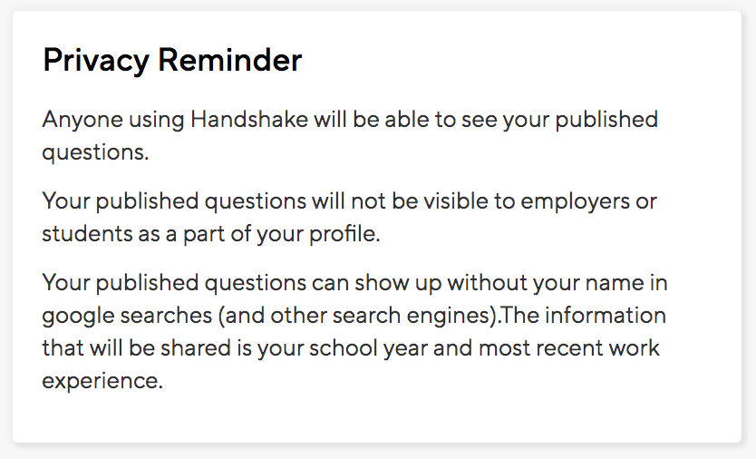
Task: Click the parenthetical and other search engines
Action: (x=357, y=317)
